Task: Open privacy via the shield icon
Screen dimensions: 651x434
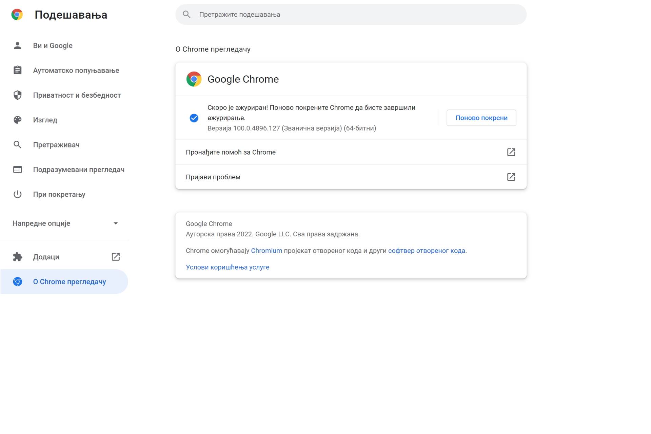Action: pos(17,95)
